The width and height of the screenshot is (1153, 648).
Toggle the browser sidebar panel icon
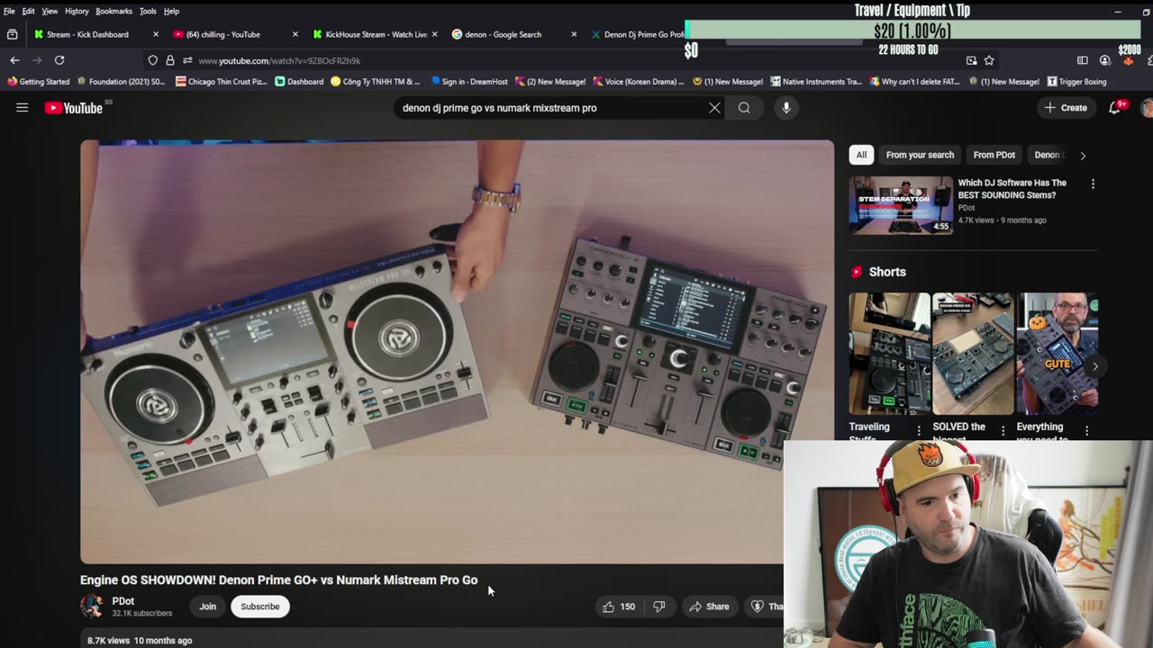click(1083, 60)
